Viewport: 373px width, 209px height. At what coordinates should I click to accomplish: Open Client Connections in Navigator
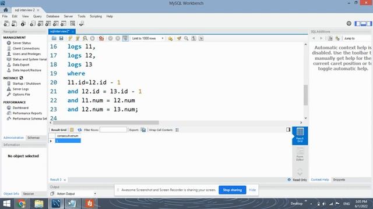click(x=26, y=48)
